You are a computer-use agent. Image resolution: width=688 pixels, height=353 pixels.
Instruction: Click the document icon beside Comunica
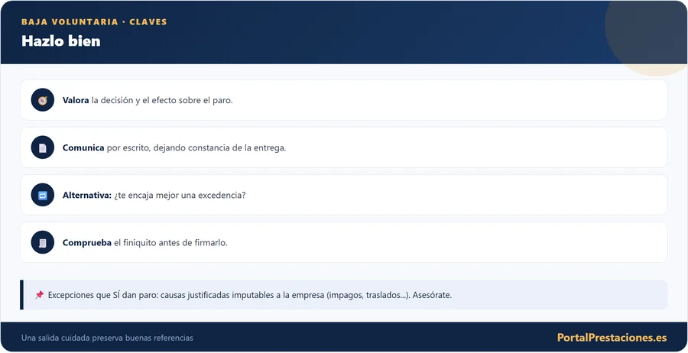coord(43,147)
